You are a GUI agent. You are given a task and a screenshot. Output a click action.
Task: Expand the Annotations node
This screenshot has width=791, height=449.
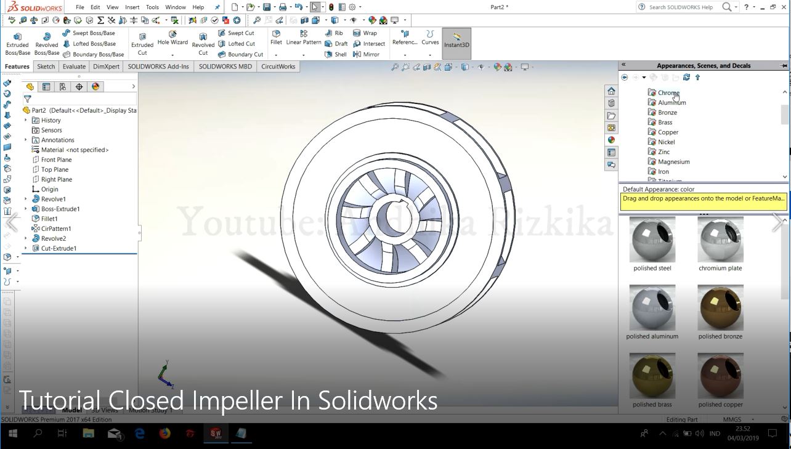coord(26,140)
